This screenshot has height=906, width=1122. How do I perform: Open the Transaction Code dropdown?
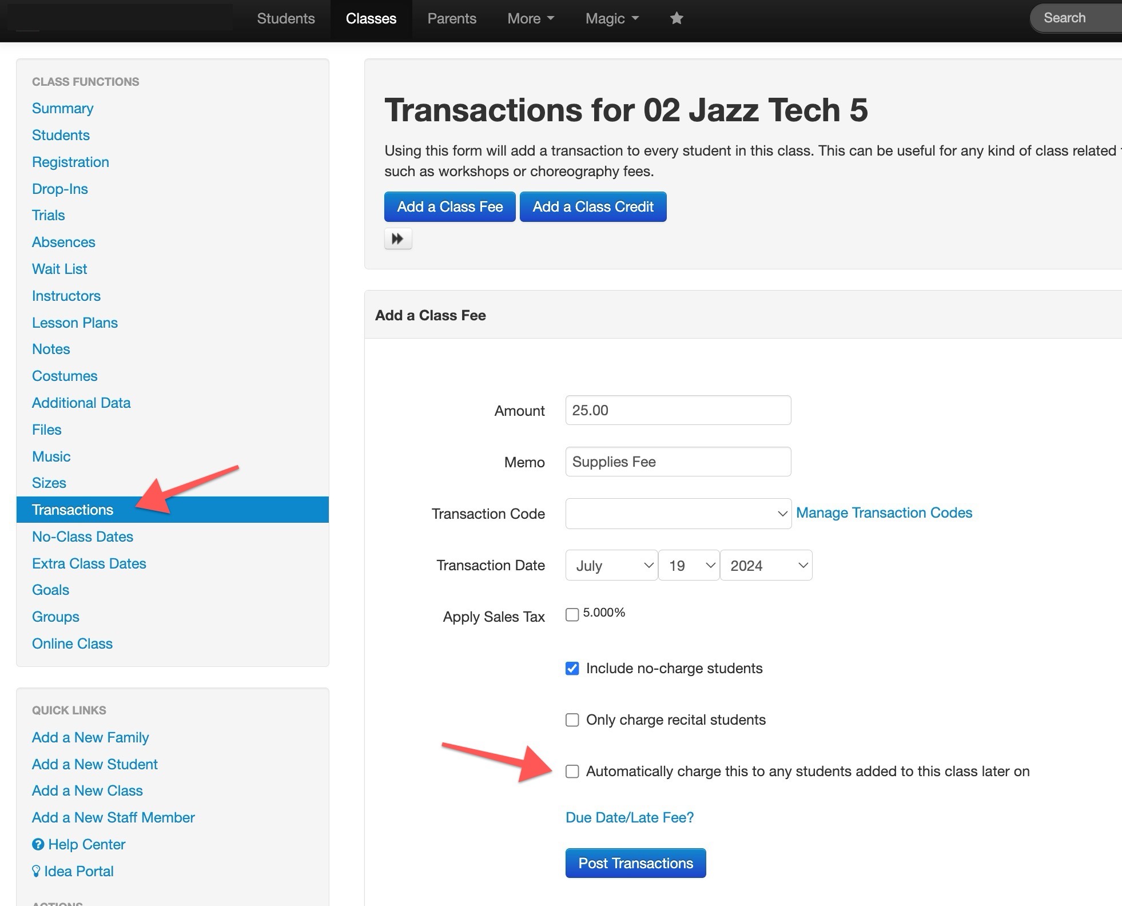678,513
